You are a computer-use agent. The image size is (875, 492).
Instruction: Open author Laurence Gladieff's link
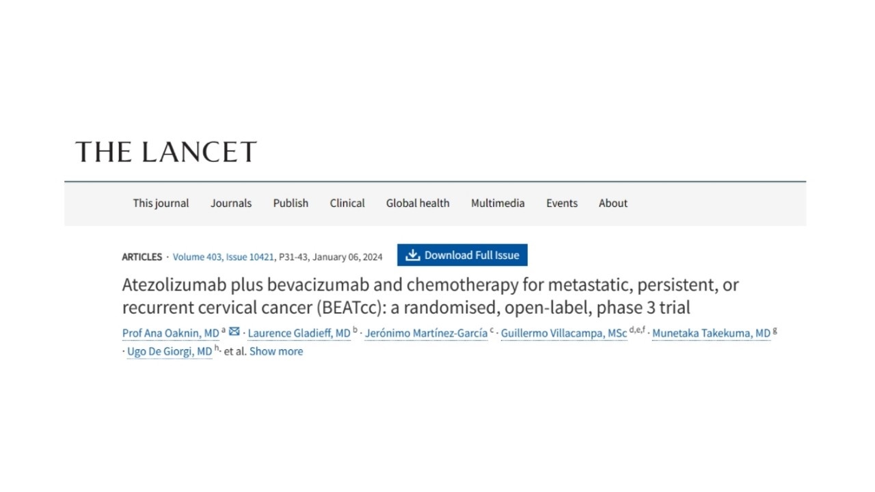[x=299, y=333]
